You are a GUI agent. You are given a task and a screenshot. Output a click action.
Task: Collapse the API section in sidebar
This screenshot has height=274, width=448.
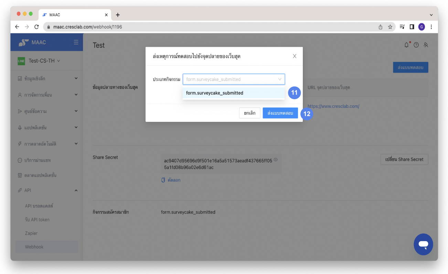76,190
